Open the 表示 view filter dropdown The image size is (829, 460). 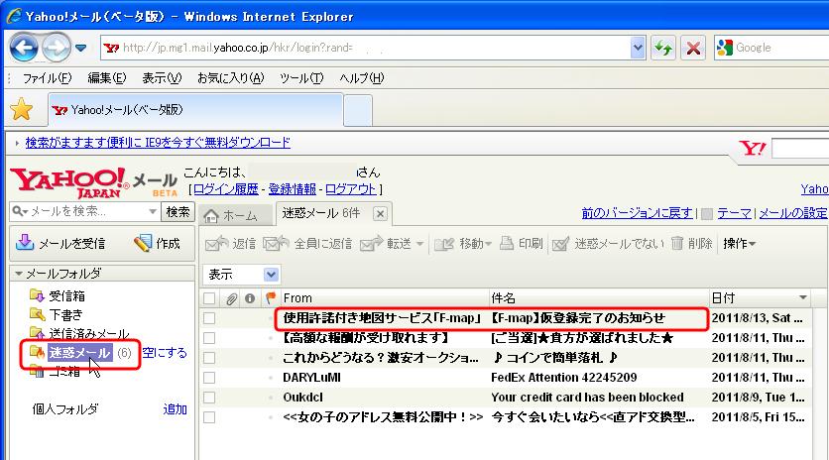click(242, 275)
